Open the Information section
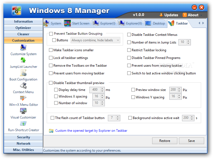Viewport: 213px width, 159px height. (x=23, y=21)
